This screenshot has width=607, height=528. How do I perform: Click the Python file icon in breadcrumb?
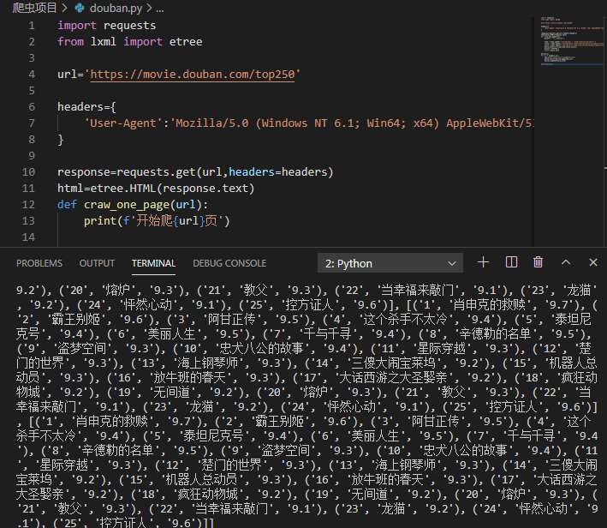pyautogui.click(x=80, y=8)
